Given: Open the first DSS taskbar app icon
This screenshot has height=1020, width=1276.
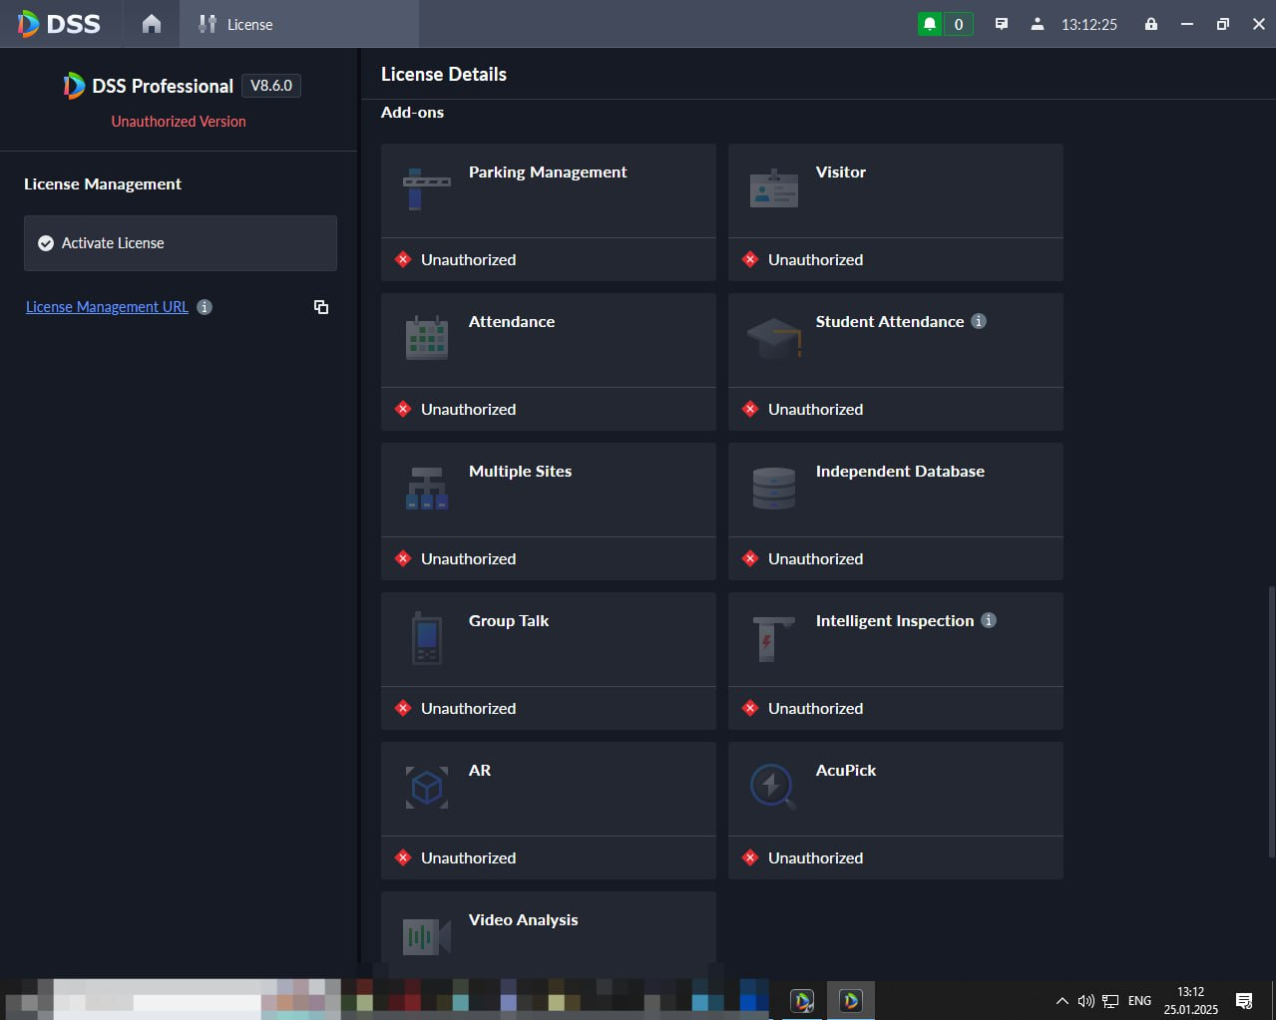Looking at the screenshot, I should pos(802,1000).
